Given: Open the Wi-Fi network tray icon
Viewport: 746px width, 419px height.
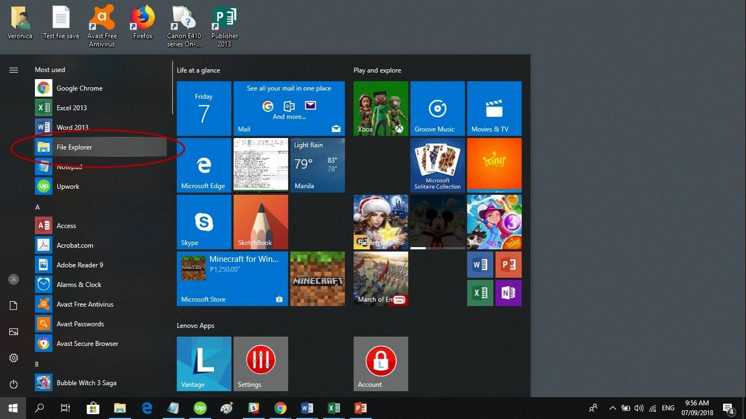Looking at the screenshot, I should (653, 408).
